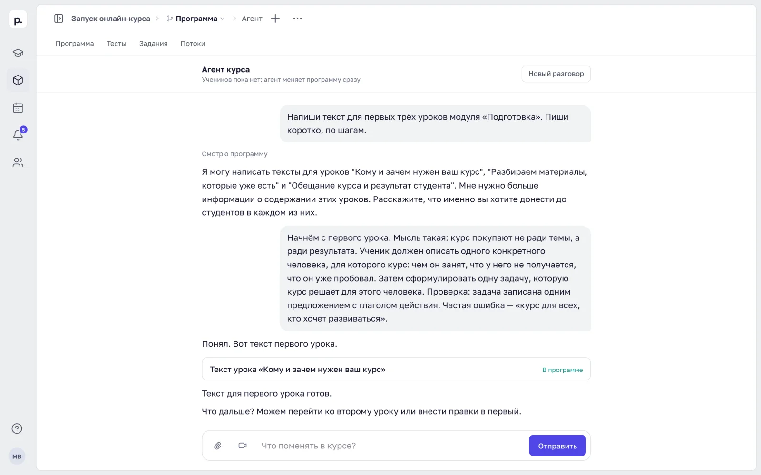Viewport: 761px width, 475px height.
Task: Click the video camera icon
Action: point(243,446)
